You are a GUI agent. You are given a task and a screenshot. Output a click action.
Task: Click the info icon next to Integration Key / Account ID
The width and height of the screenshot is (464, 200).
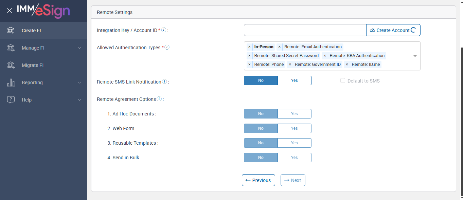[164, 30]
